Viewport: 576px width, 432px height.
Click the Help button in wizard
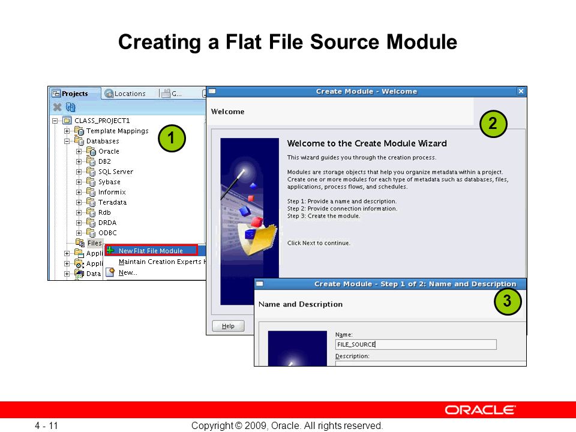coord(228,326)
